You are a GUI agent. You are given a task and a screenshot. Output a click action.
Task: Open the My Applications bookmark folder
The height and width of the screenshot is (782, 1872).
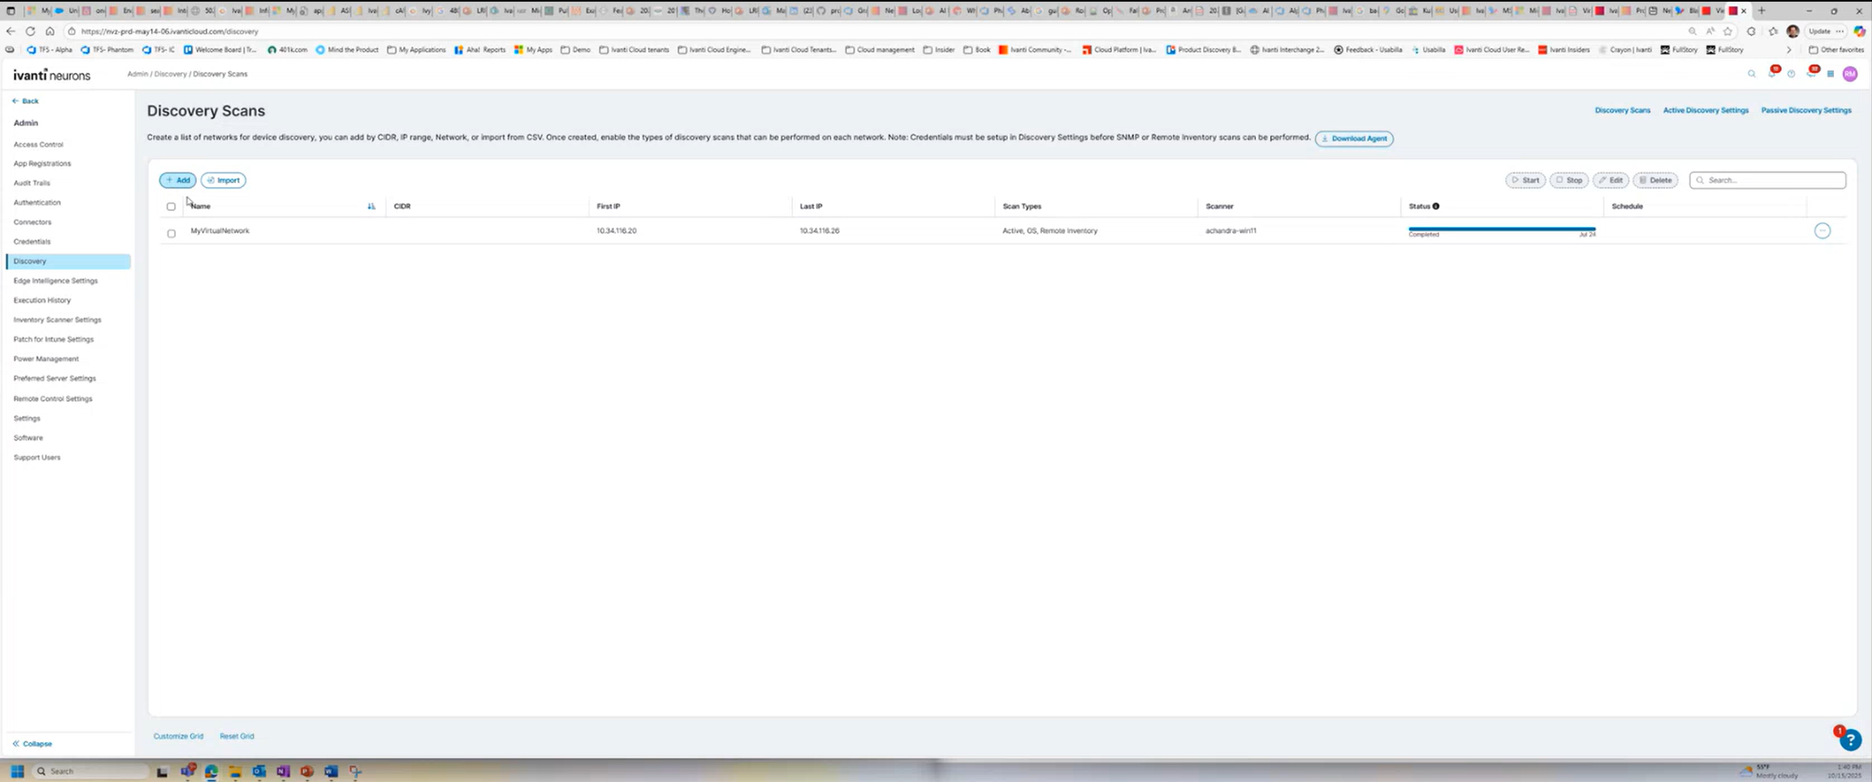[x=416, y=49]
